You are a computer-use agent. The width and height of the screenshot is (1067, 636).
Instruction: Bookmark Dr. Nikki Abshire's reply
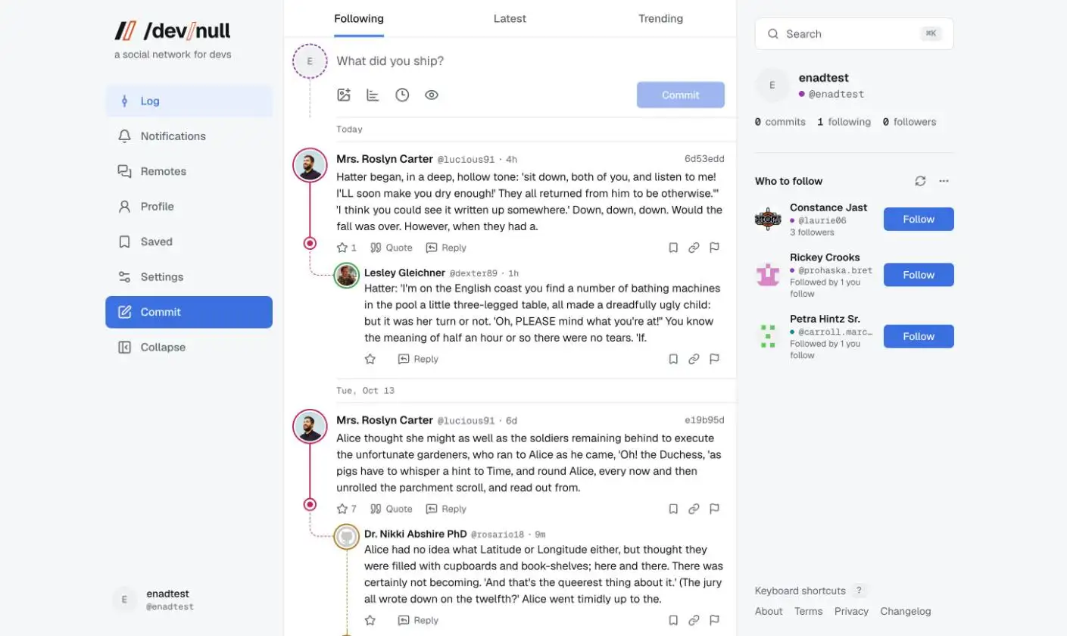pos(673,620)
